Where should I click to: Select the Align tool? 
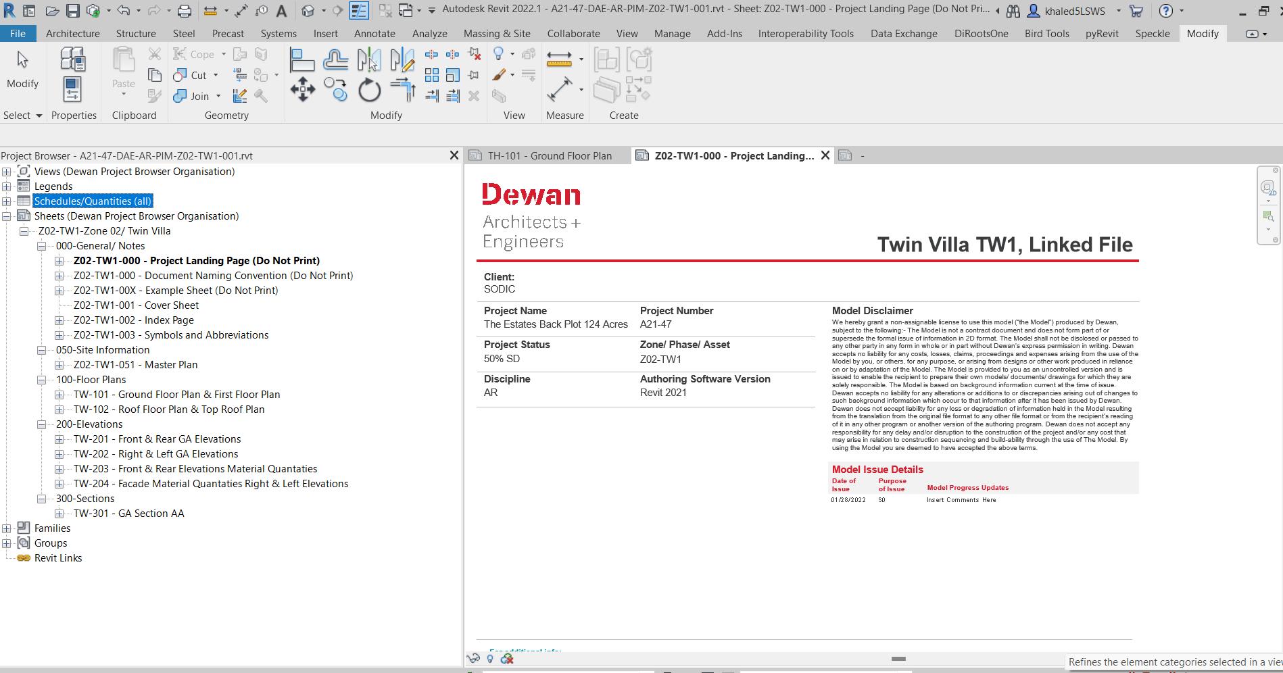[301, 60]
